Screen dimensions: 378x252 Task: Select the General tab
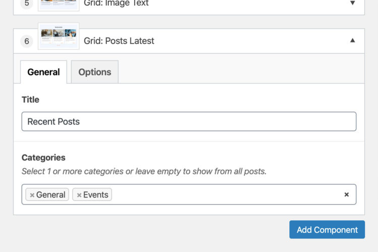(x=43, y=72)
